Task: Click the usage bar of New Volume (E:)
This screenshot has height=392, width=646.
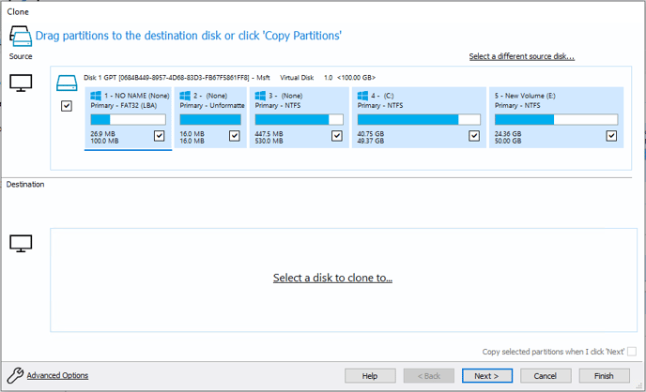Action: tap(556, 120)
